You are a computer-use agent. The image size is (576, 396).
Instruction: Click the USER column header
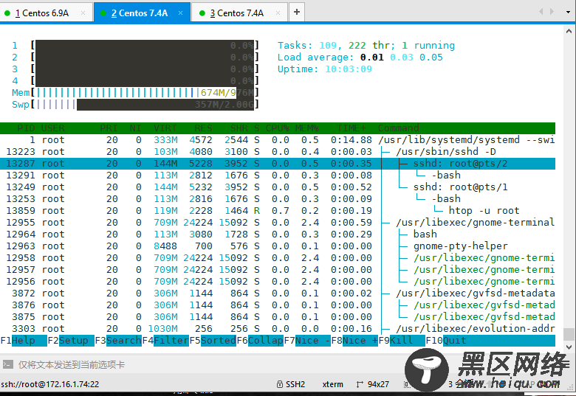(x=53, y=128)
